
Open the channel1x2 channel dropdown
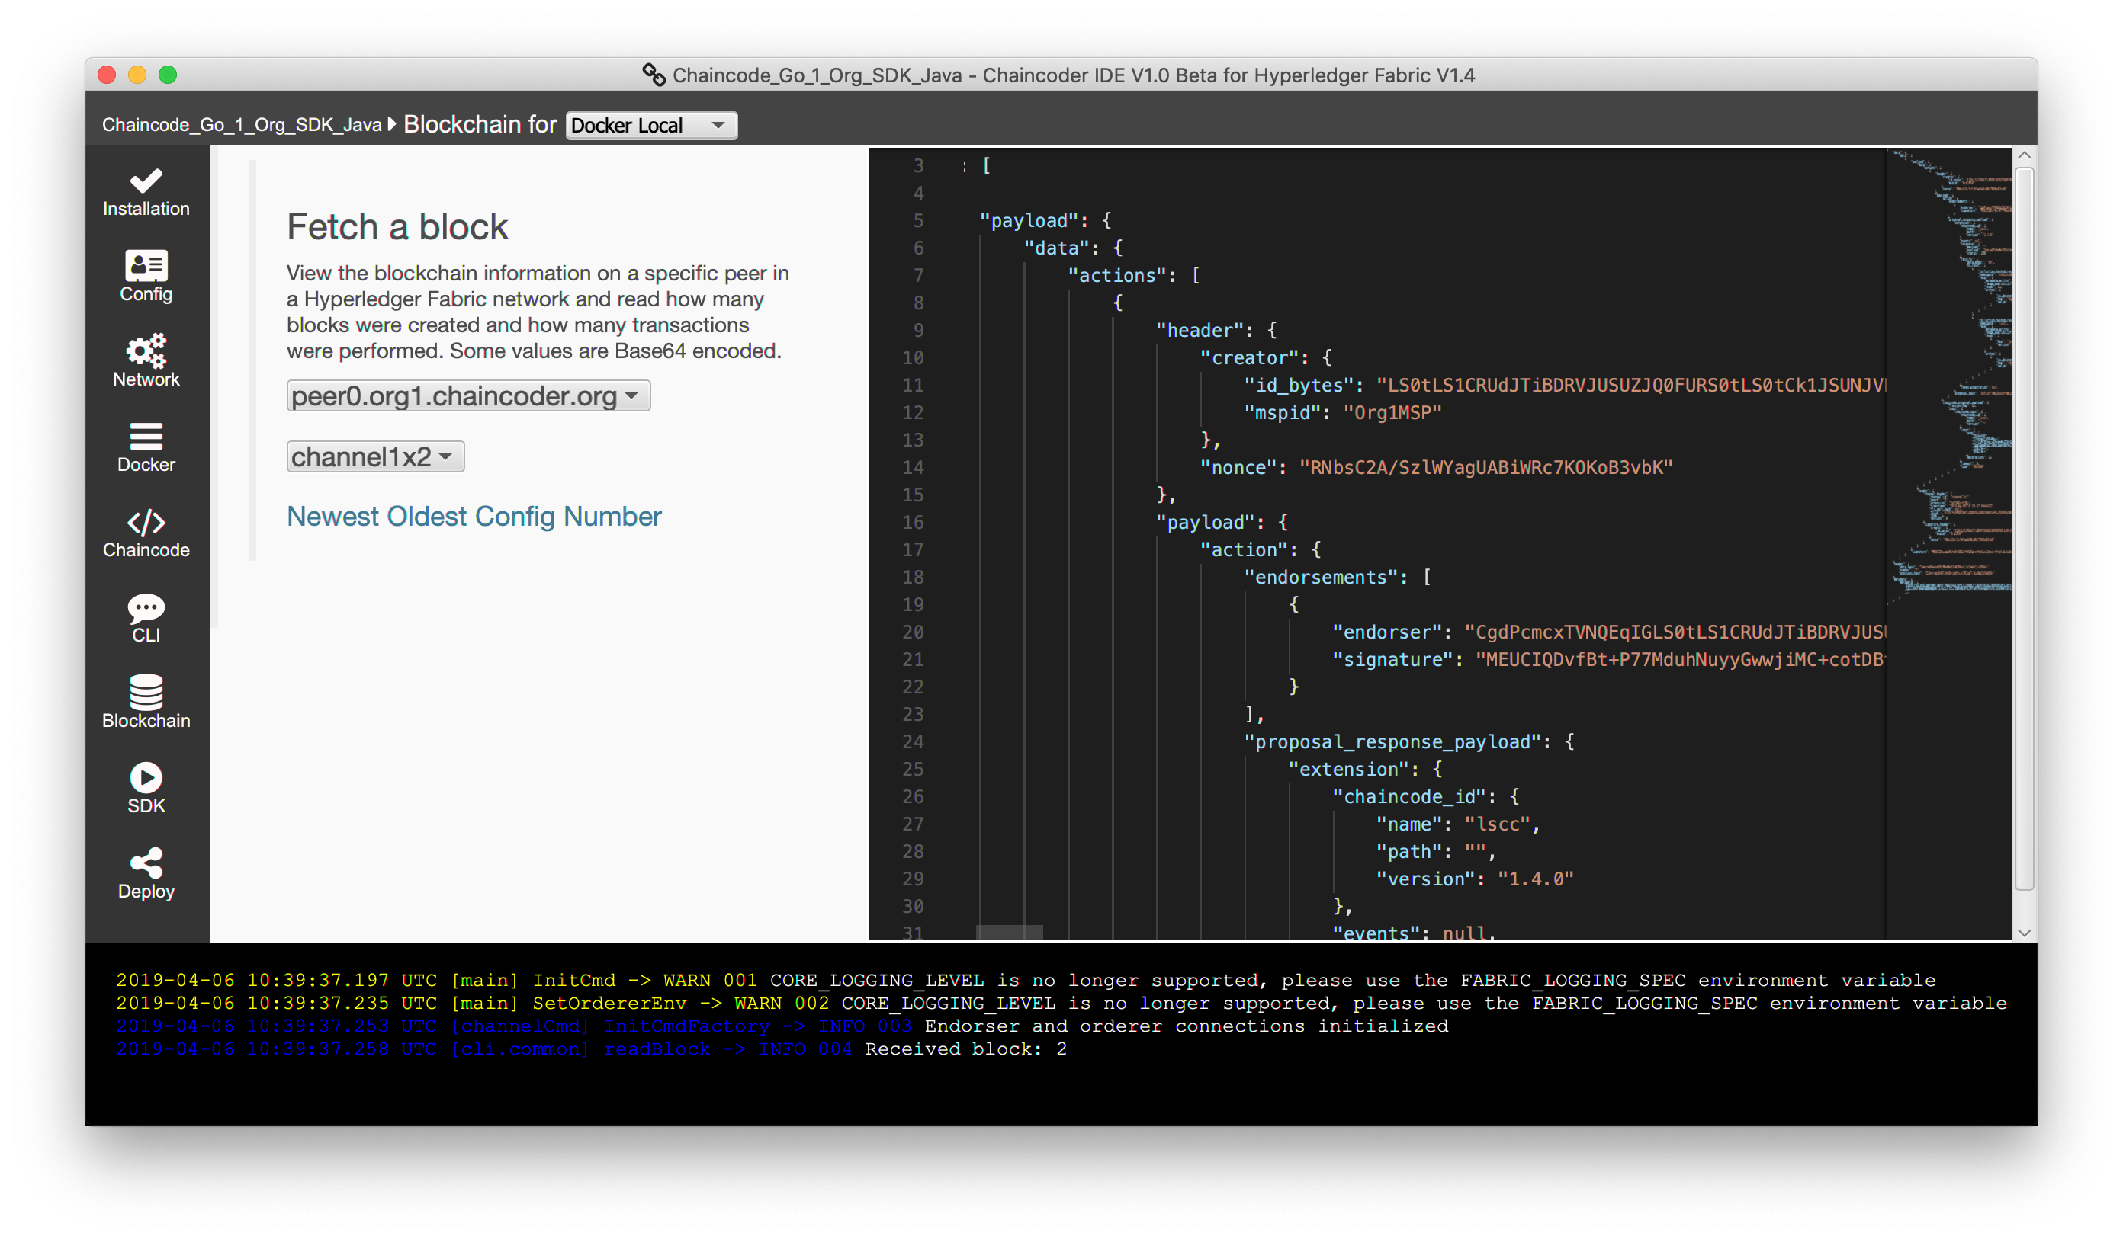click(x=375, y=456)
